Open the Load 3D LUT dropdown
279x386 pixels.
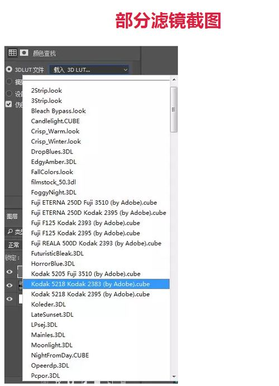(89, 70)
